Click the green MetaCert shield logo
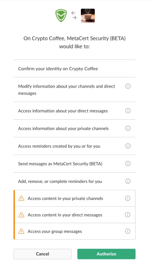This screenshot has width=153, height=269. [61, 15]
